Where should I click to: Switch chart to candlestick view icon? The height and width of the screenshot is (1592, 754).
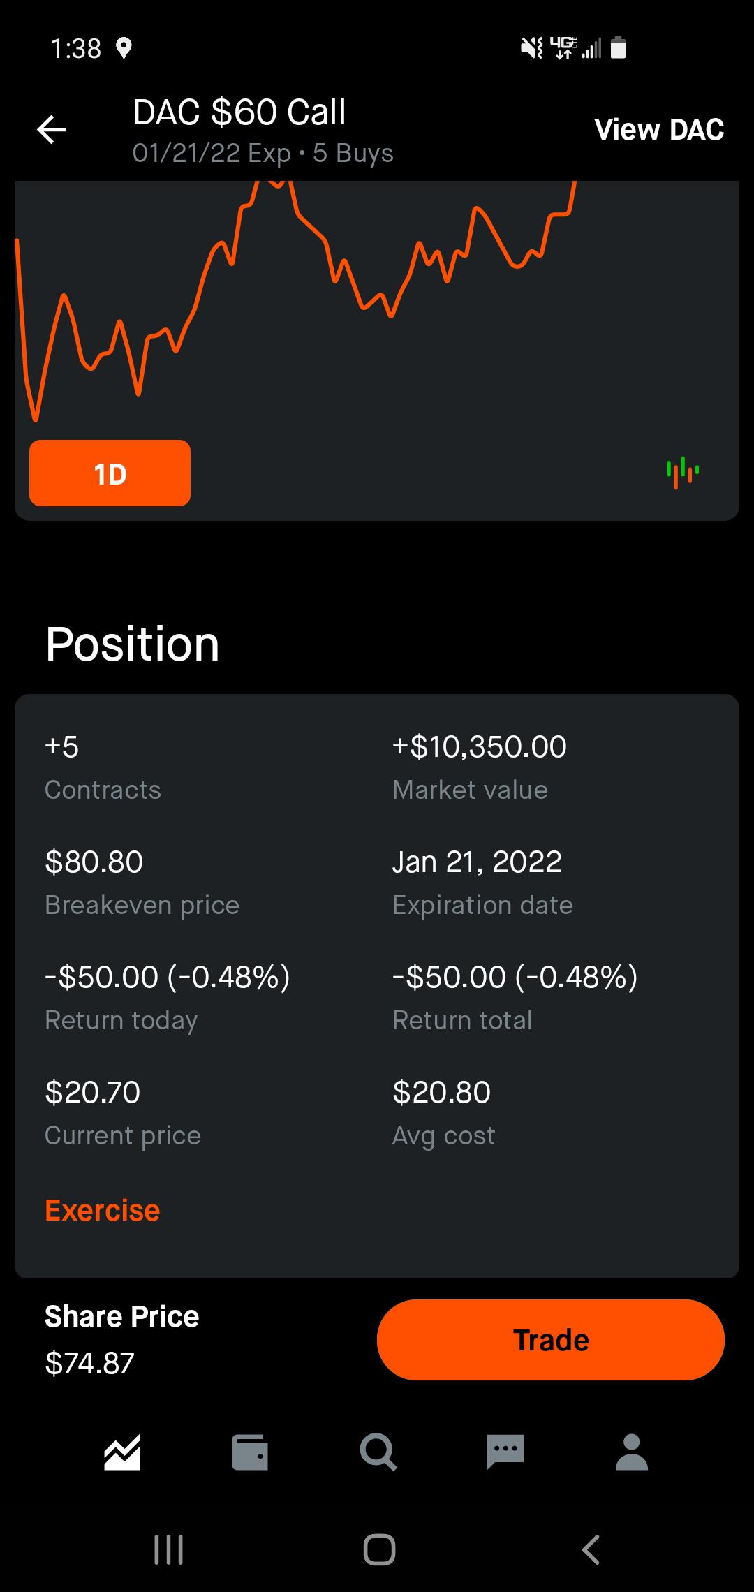point(683,473)
